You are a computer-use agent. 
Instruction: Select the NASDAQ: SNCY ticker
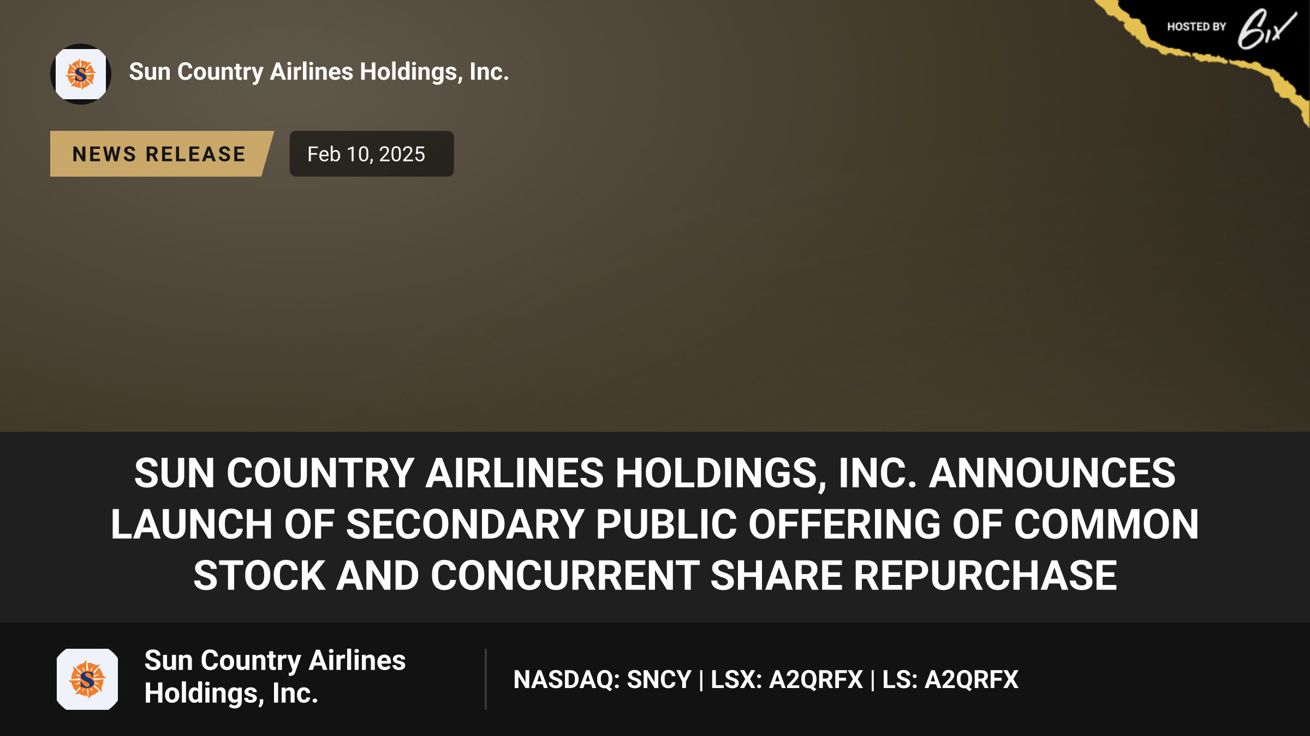[x=603, y=679]
